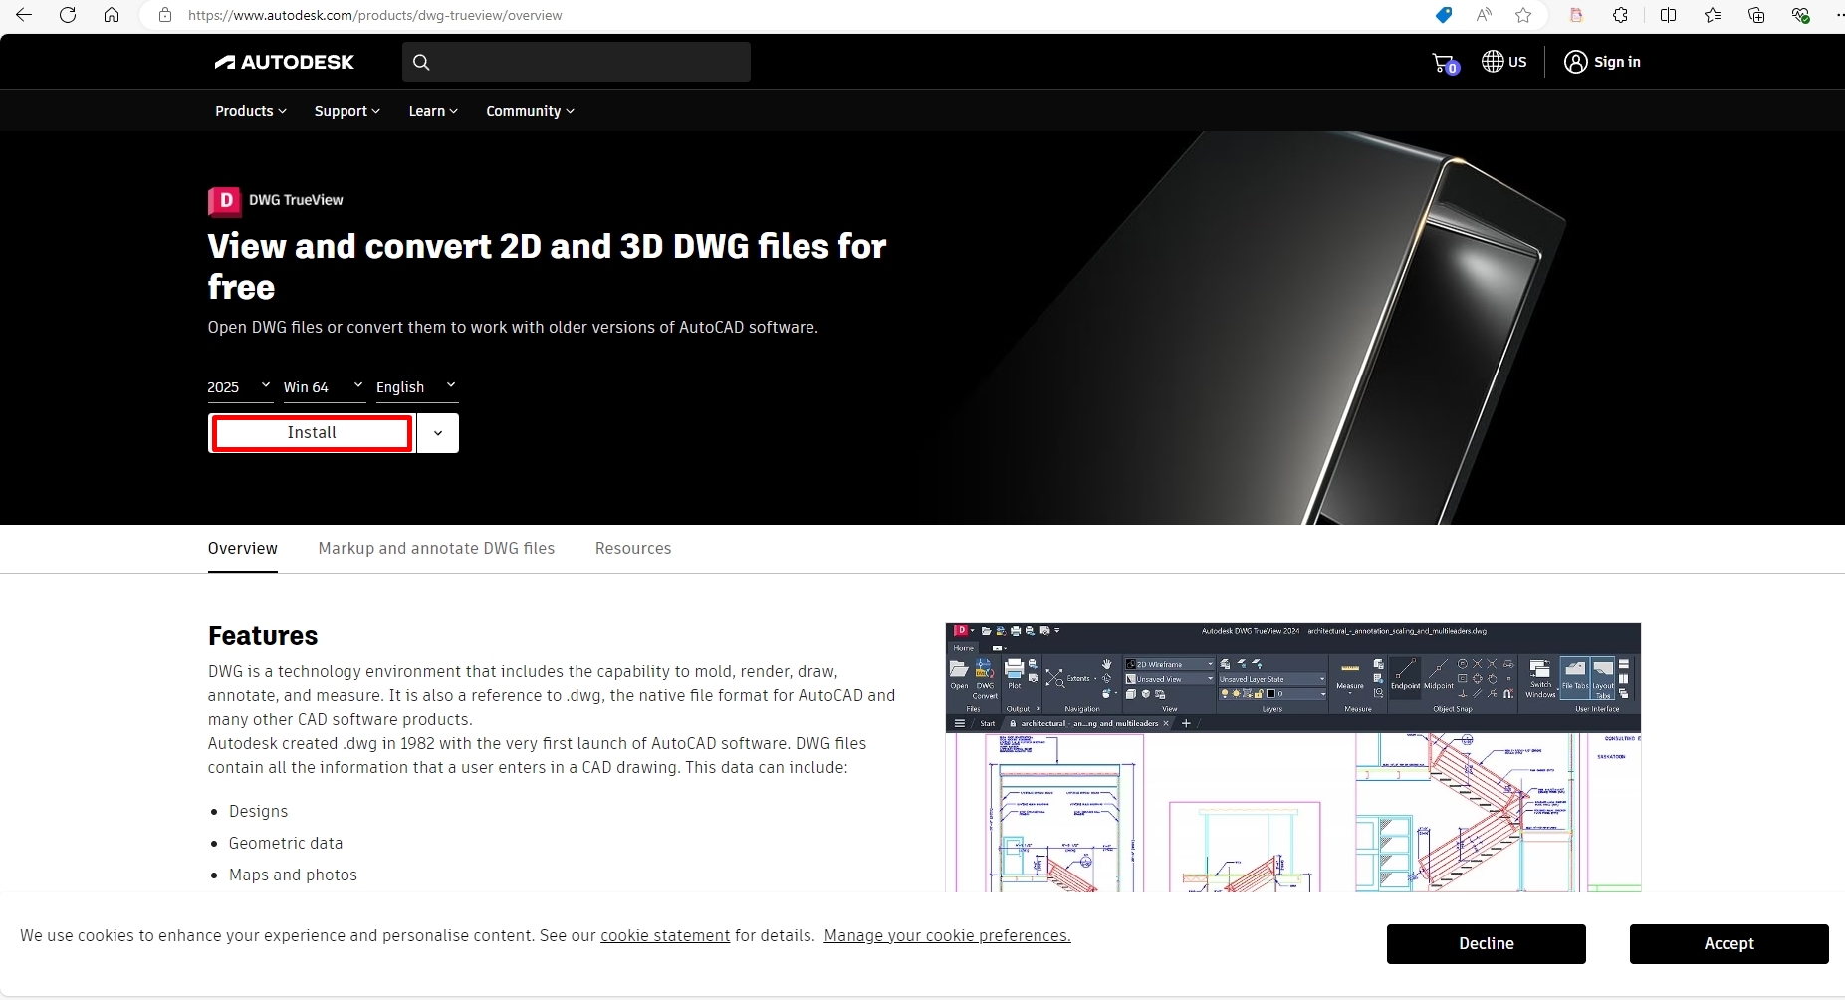Open the browser Settings and more menu
The width and height of the screenshot is (1845, 1000).
1838,15
